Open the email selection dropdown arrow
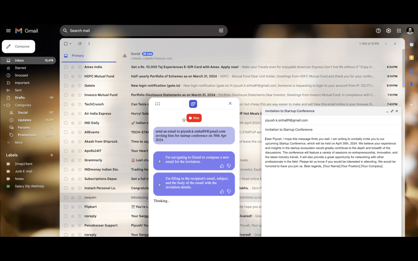 pyautogui.click(x=70, y=44)
